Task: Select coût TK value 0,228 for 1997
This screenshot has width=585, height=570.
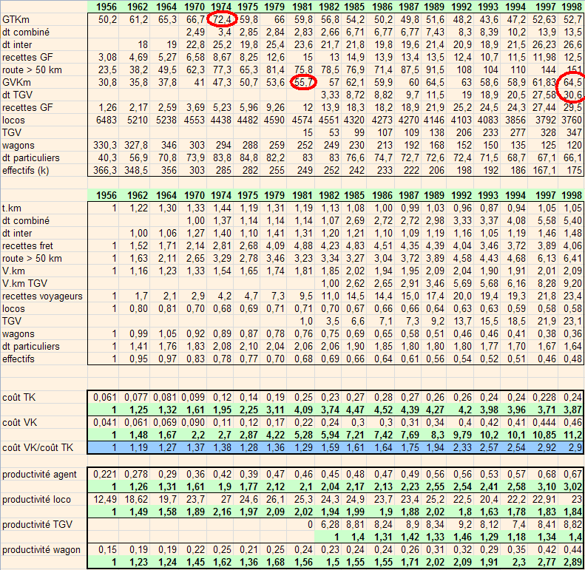Action: [x=544, y=397]
